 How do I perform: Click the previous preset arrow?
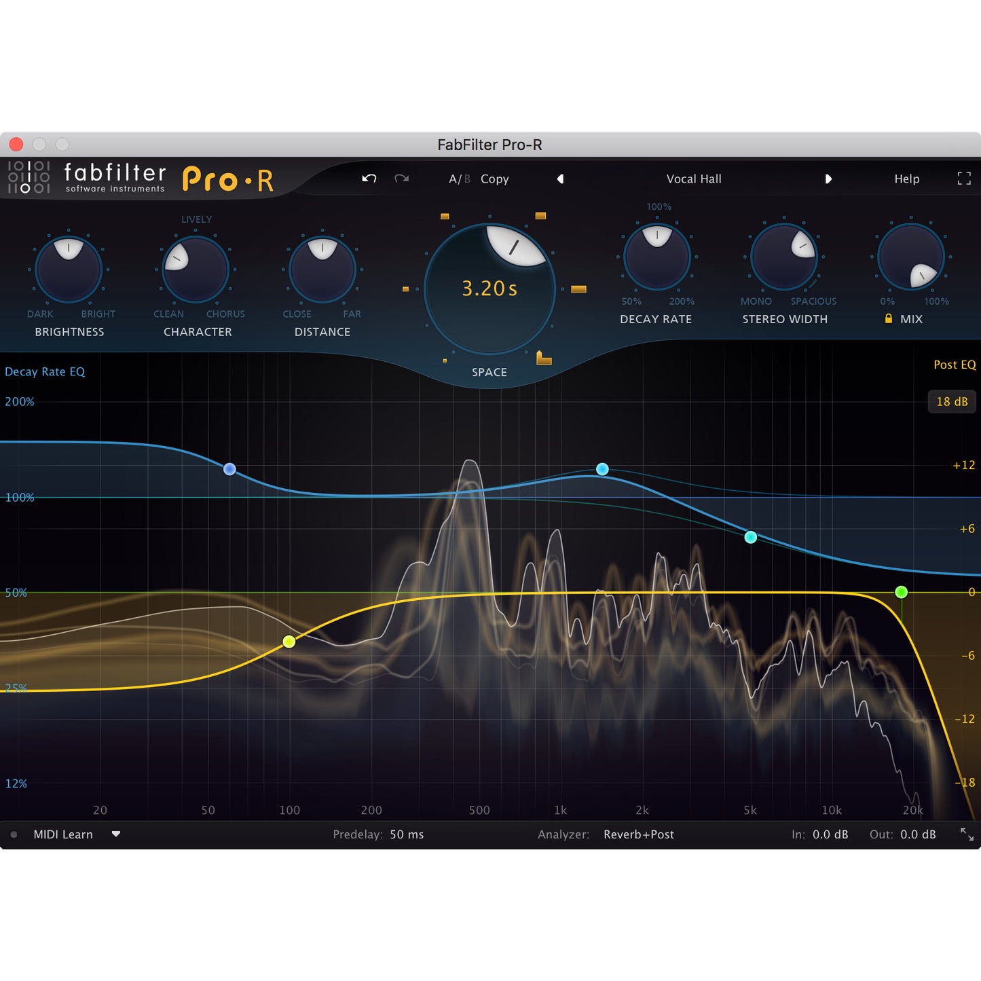coord(560,179)
